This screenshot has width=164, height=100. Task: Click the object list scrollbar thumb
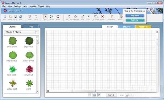pyautogui.click(x=38, y=41)
